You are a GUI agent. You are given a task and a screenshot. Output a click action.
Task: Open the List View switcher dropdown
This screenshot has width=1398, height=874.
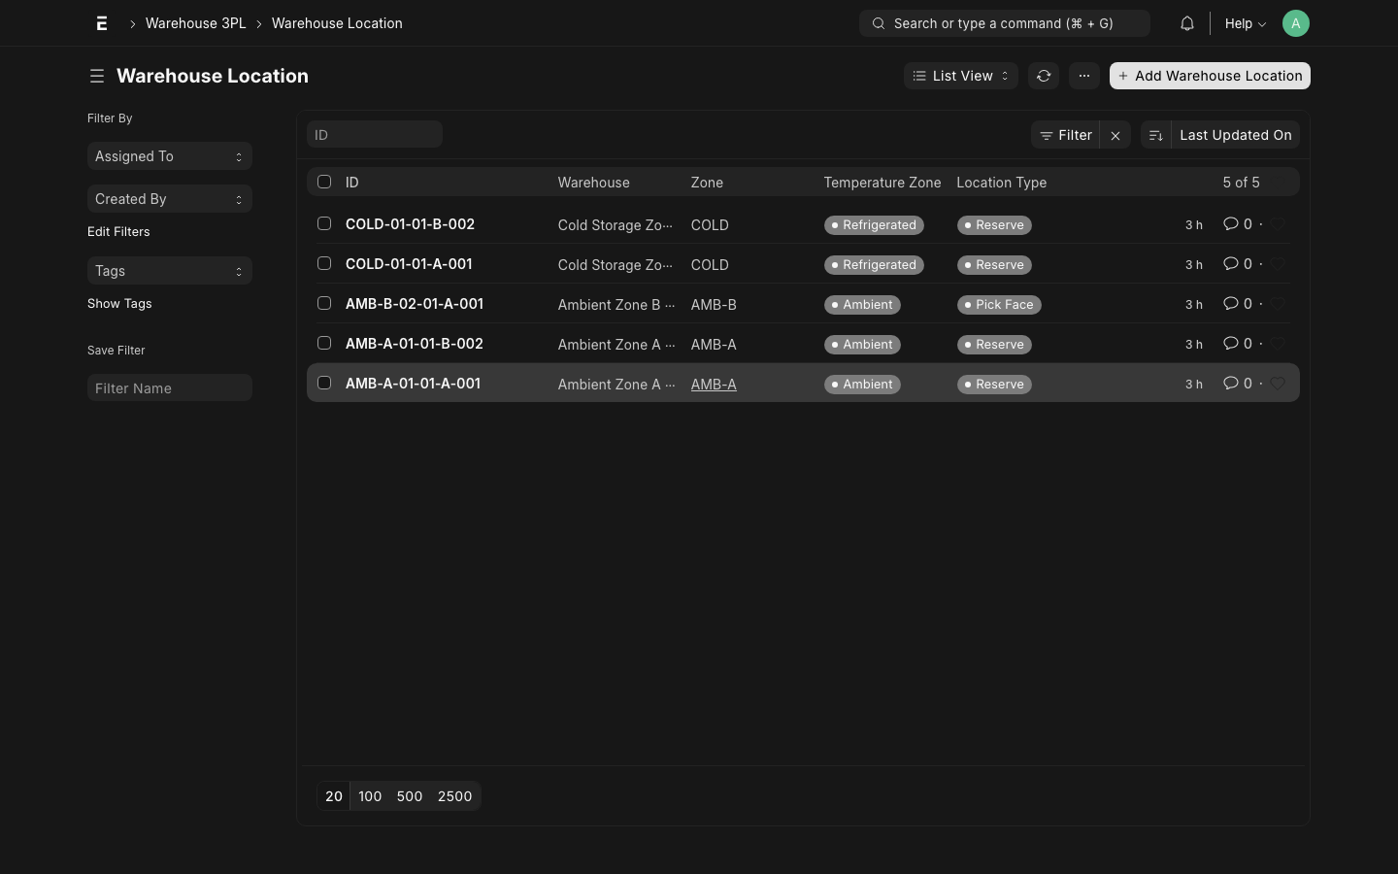pos(960,76)
